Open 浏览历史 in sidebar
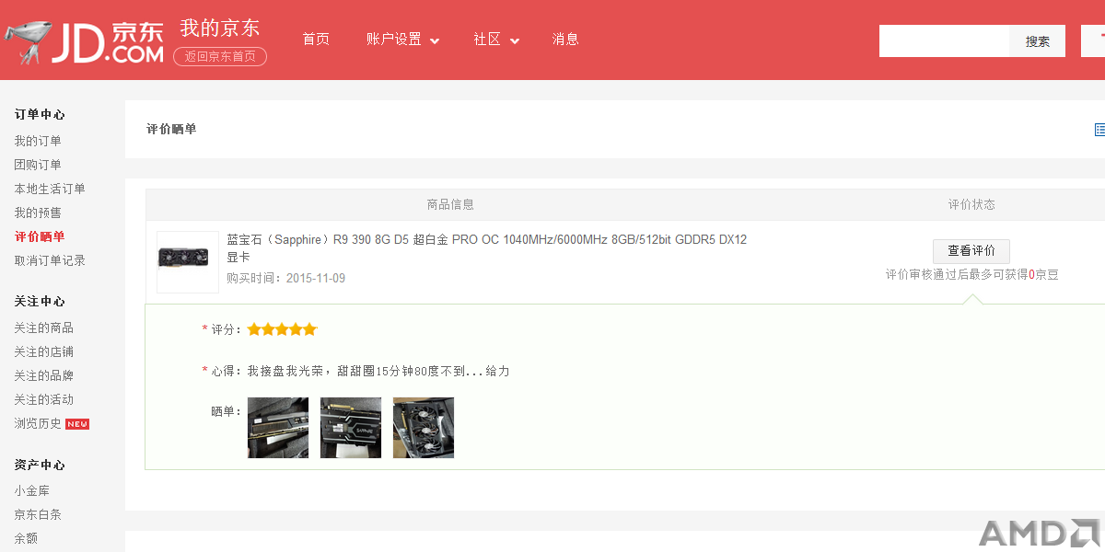The image size is (1105, 552). coord(38,423)
